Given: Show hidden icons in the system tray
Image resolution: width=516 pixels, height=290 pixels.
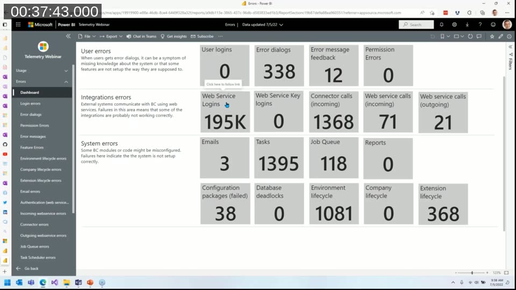Looking at the screenshot, I should 453,282.
